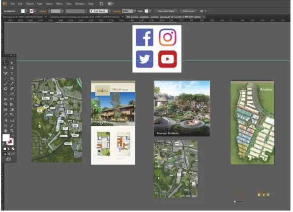Open the Window menu
Screen dimensions: 293x212
pyautogui.click(x=80, y=4)
